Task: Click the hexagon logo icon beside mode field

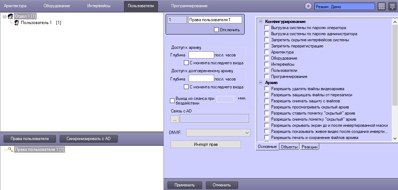Action: tap(309, 6)
